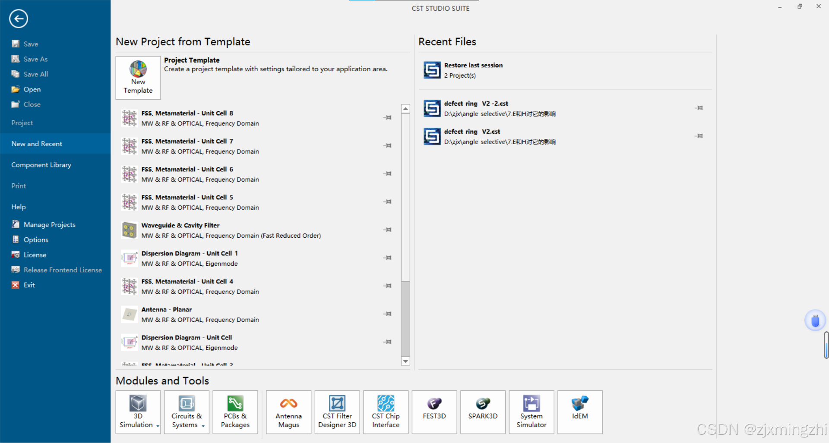Select the Project menu item

point(22,123)
